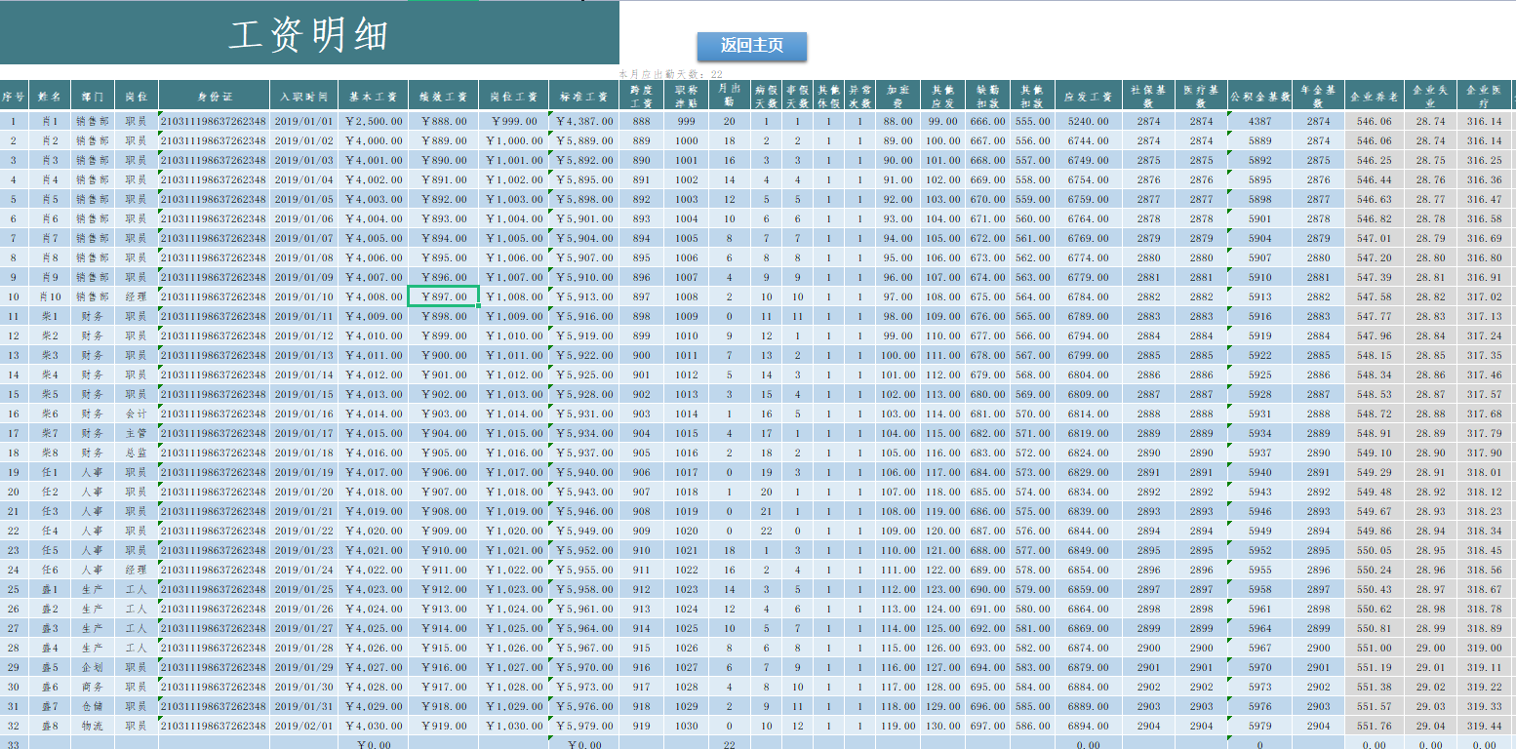Select the 异常天数 column header
Screen dimensions: 1516x749
[x=859, y=97]
